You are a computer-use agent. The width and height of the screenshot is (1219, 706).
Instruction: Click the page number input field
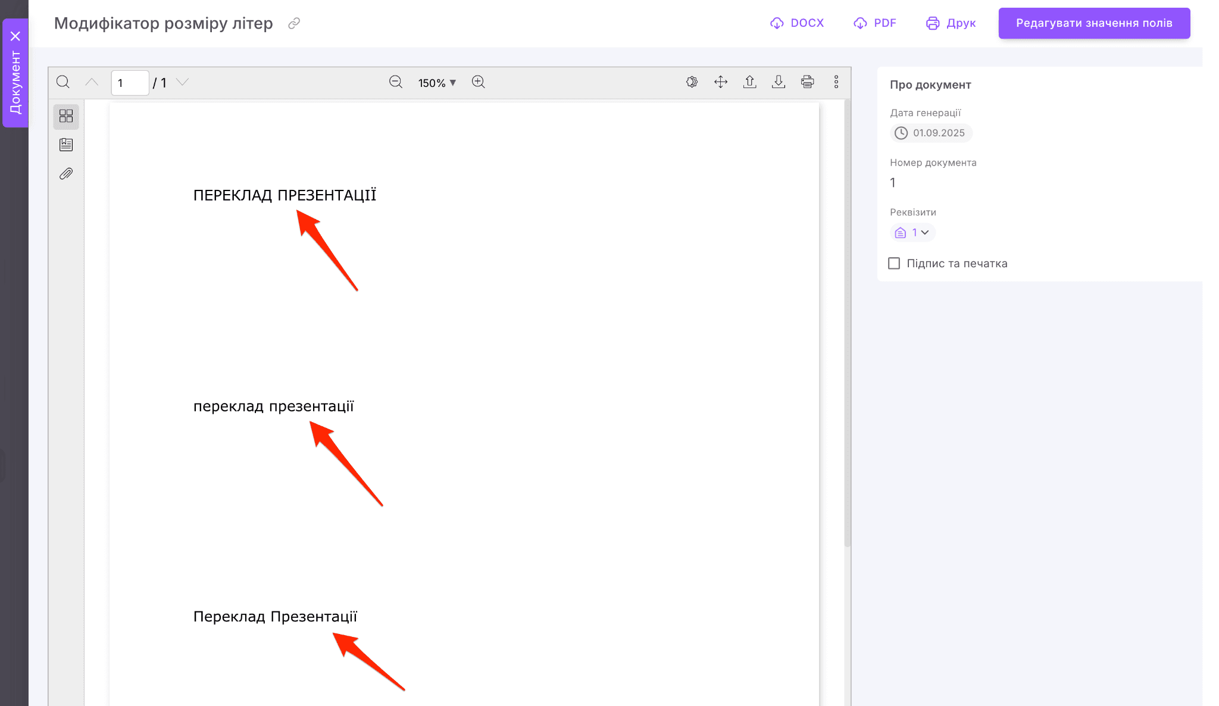(x=130, y=83)
